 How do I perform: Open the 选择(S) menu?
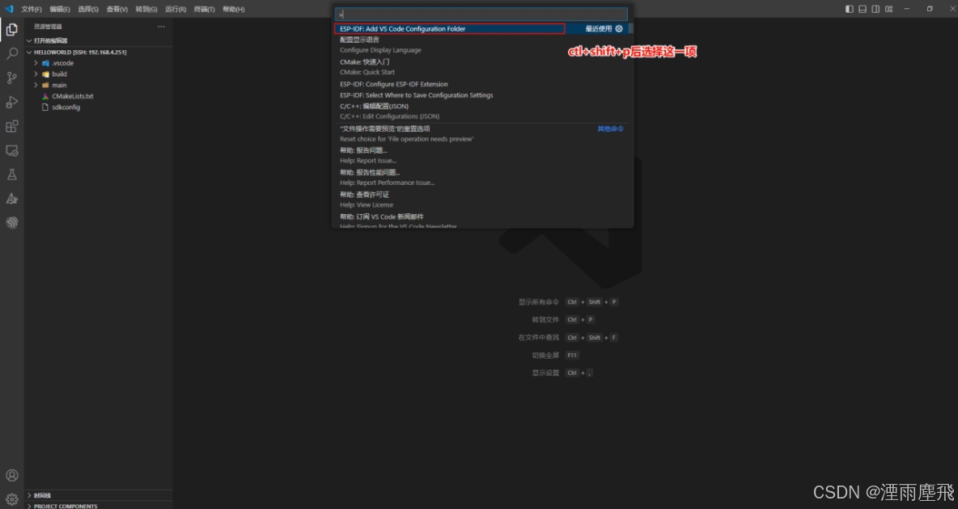pyautogui.click(x=88, y=9)
